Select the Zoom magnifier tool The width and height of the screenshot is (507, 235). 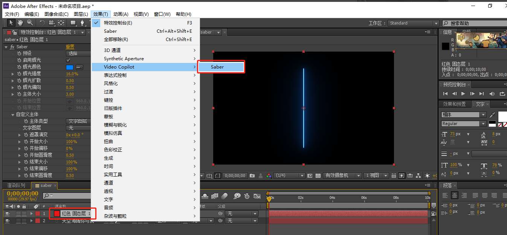(x=29, y=23)
